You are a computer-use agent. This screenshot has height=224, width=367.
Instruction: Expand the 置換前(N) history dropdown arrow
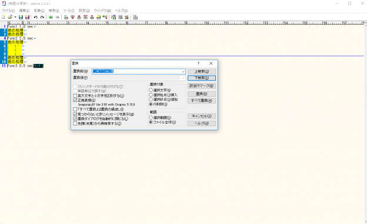[x=183, y=72]
